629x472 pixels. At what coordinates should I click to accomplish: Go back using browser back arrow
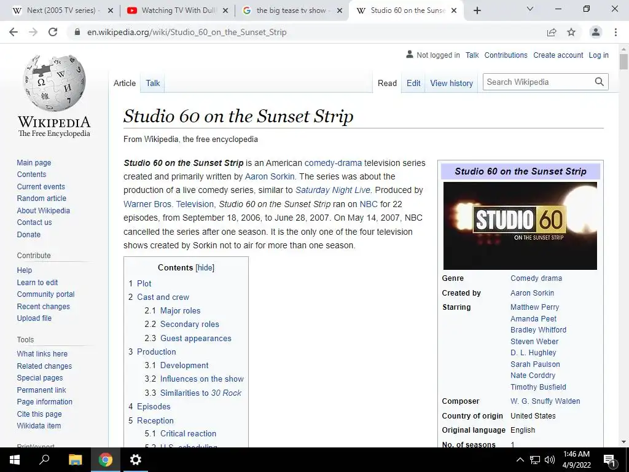14,32
